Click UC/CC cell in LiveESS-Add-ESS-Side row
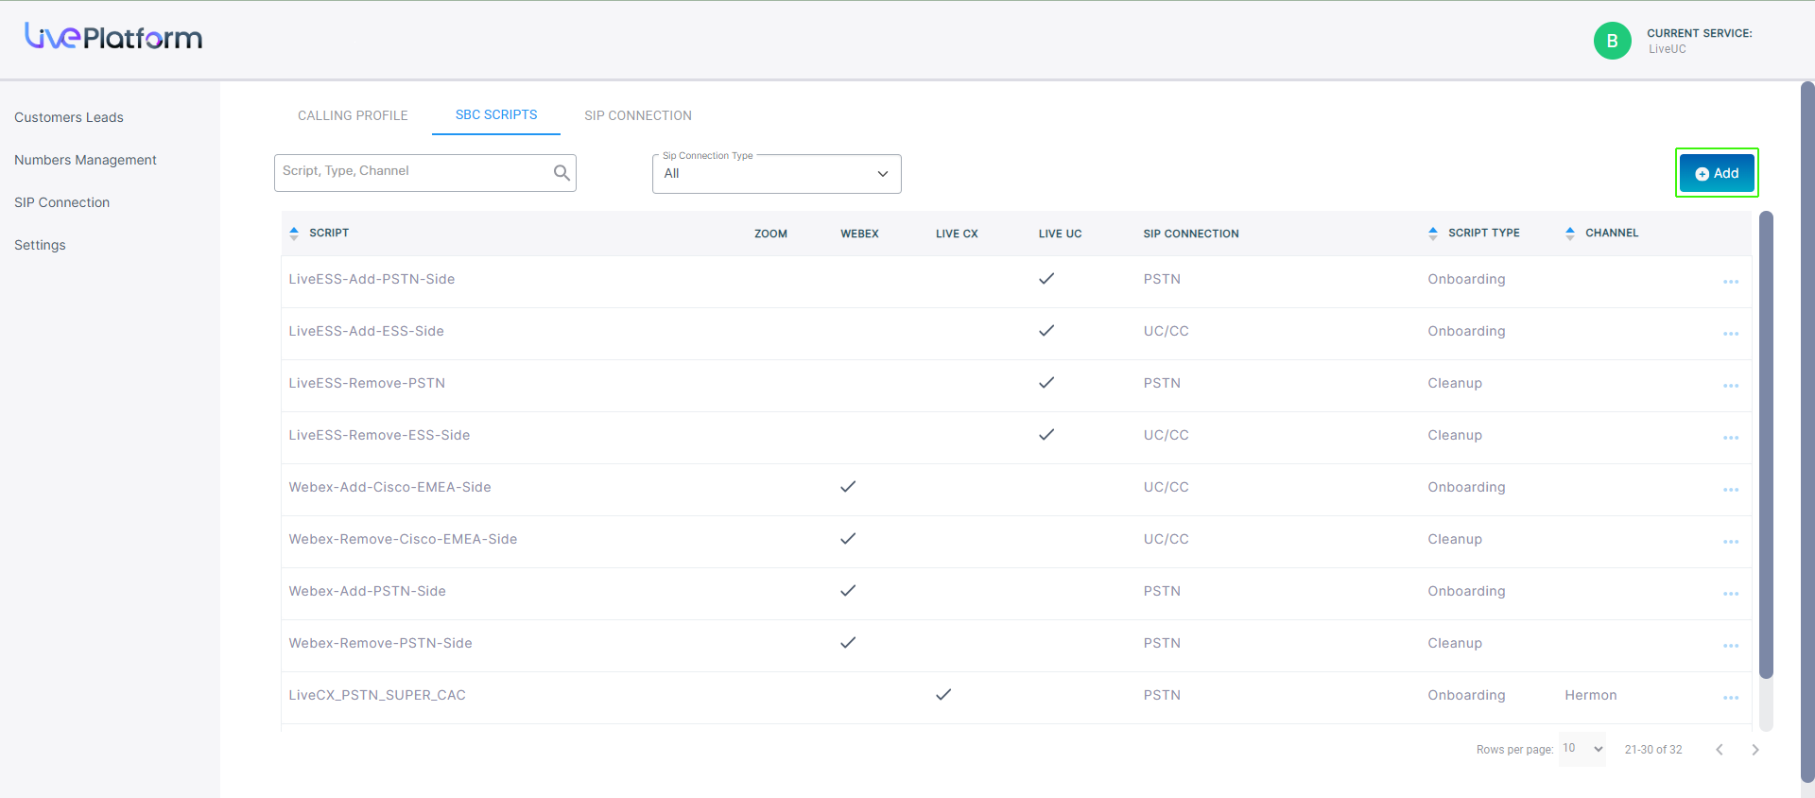This screenshot has width=1815, height=798. pos(1166,331)
